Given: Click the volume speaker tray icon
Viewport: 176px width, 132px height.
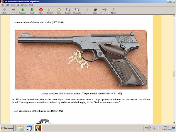Looking at the screenshot, I should click(x=159, y=128).
